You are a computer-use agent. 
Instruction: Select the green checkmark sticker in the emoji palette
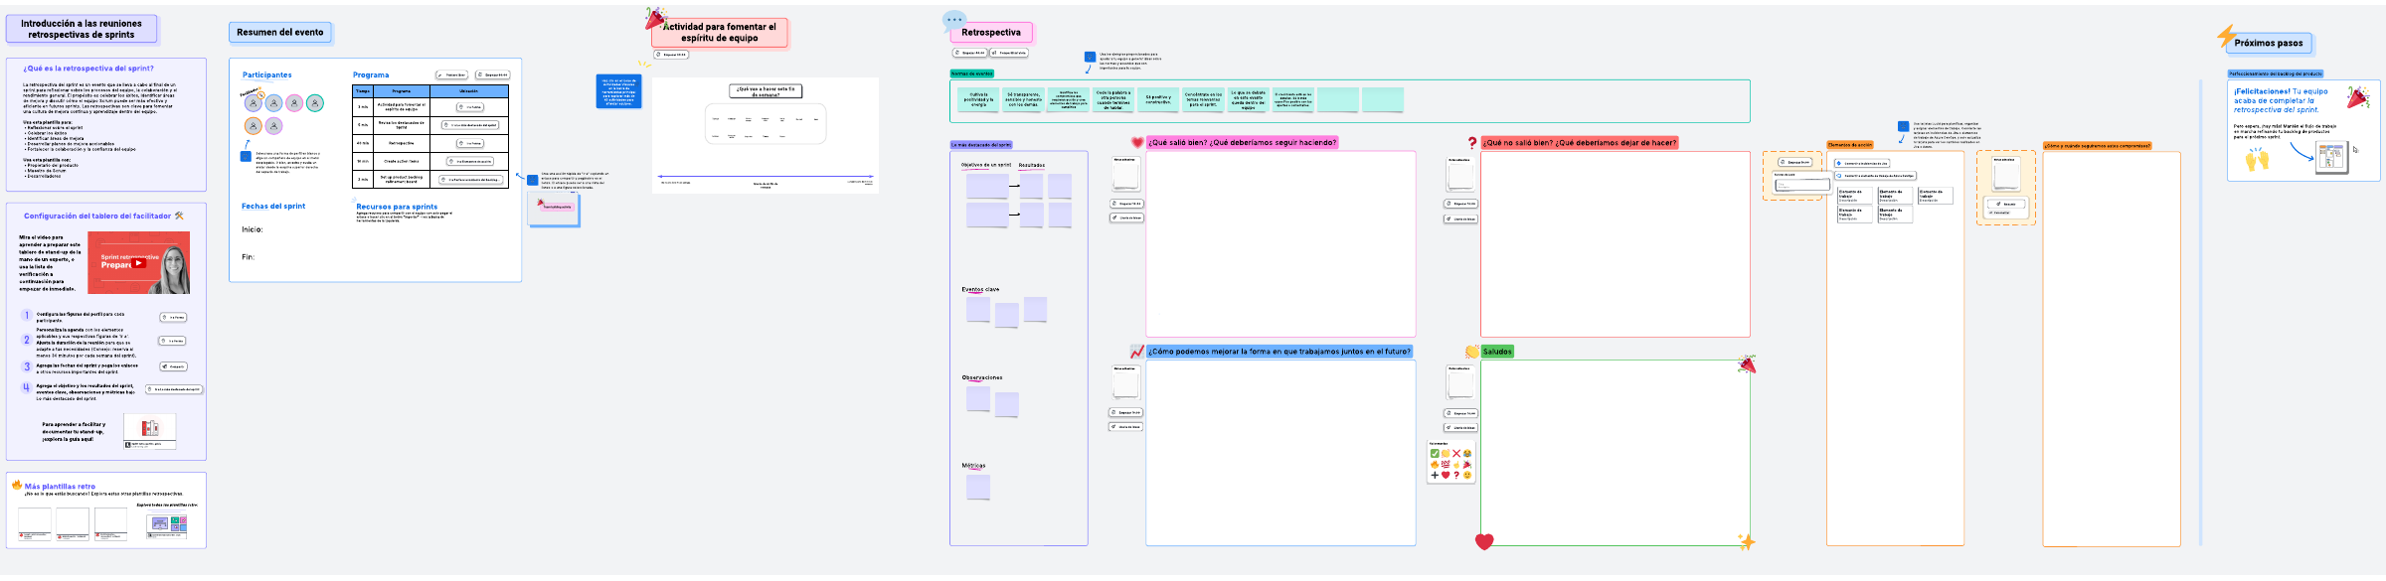1435,453
